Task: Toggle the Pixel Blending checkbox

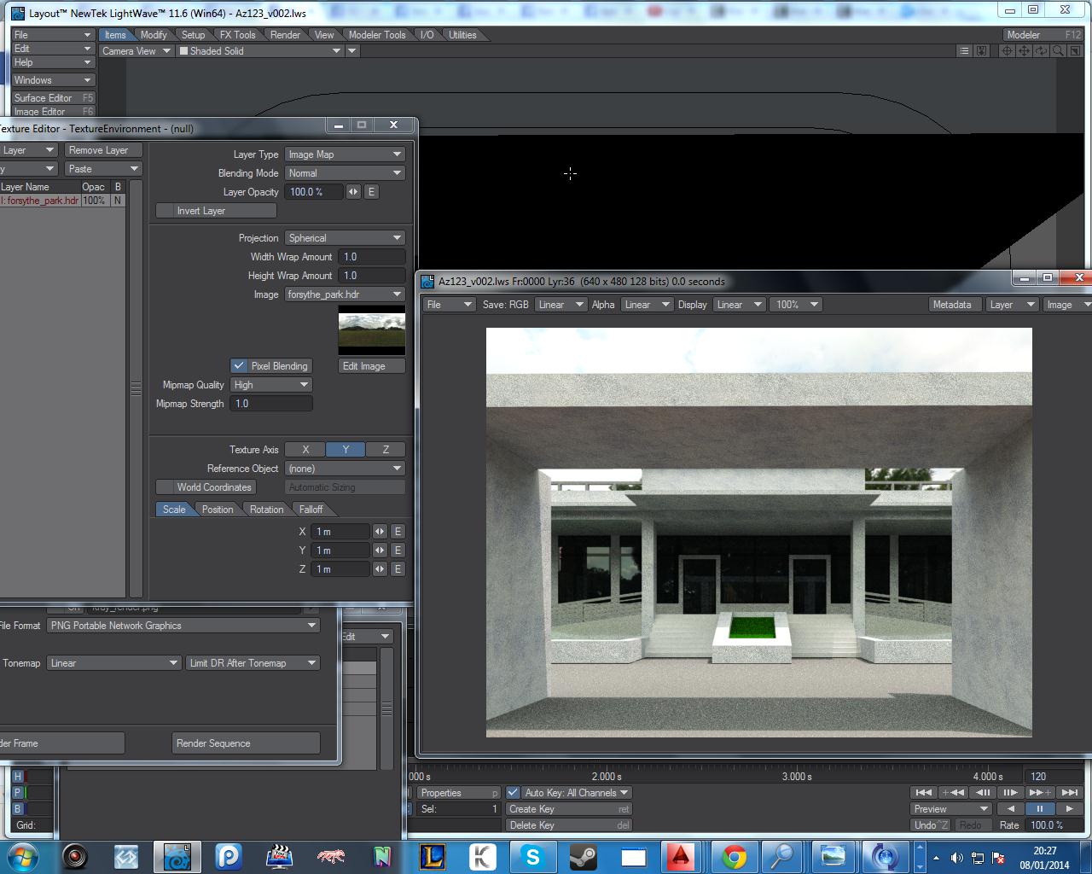Action: (240, 366)
